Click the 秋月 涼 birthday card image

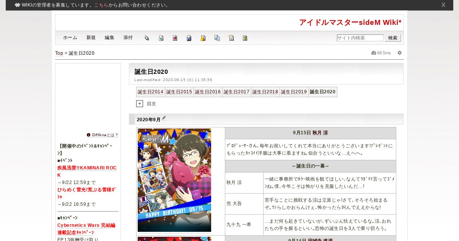pyautogui.click(x=174, y=180)
